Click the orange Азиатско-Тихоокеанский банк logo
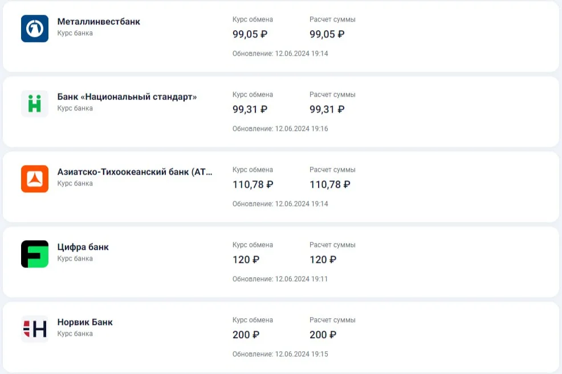Screen dimensions: 562x374 (x=35, y=179)
